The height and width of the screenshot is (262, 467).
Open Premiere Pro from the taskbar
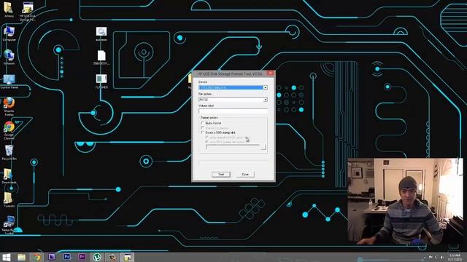point(82,257)
